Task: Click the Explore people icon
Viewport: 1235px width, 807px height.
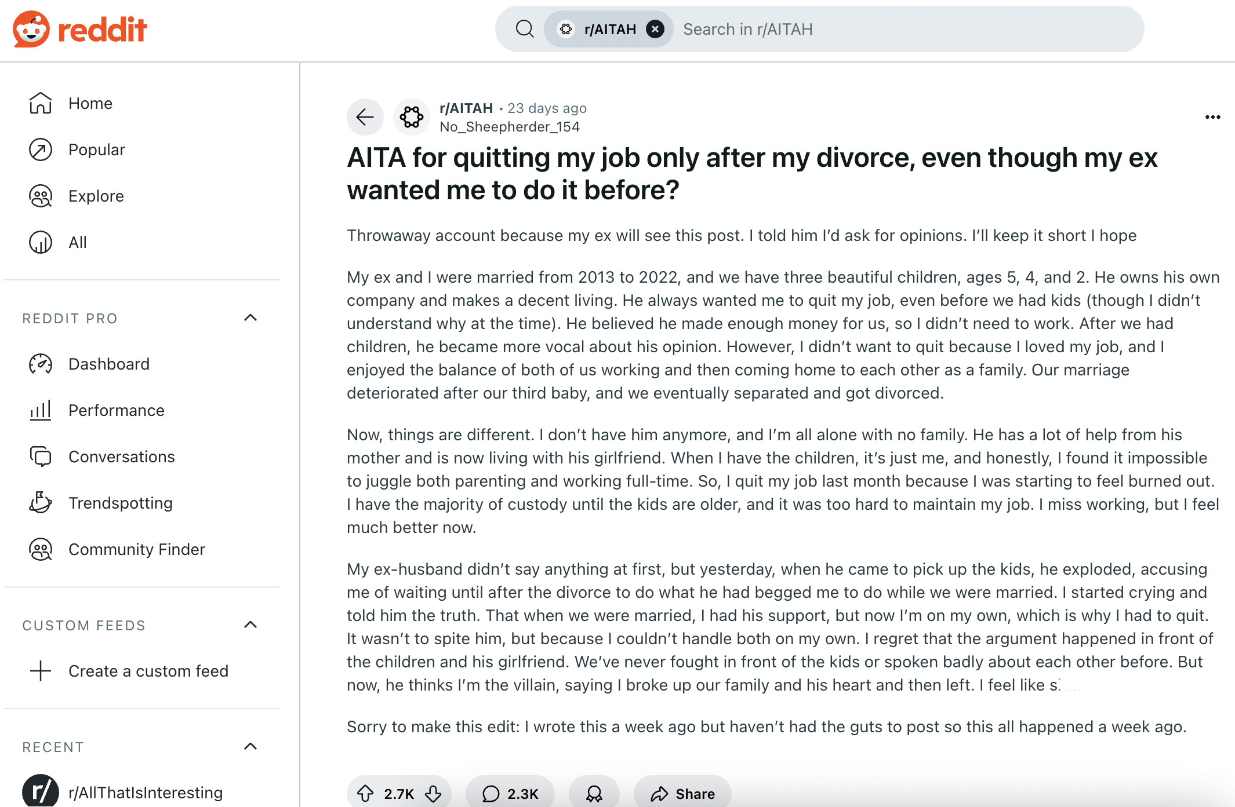Action: pos(41,196)
